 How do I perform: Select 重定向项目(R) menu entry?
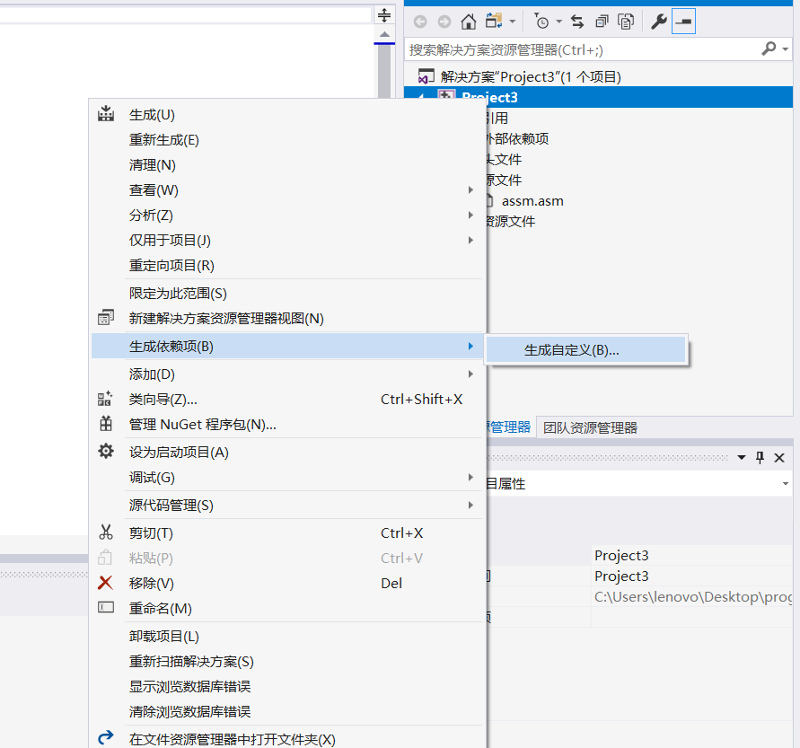[x=287, y=265]
